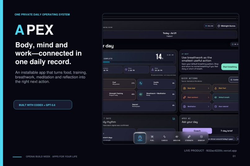This screenshot has width=250, height=166.
Task: Switch to the Fuel tab in dock
Action: (152, 138)
